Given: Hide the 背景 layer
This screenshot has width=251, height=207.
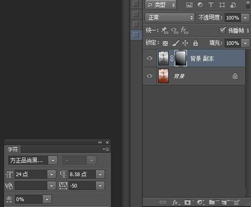Looking at the screenshot, I should [x=150, y=76].
